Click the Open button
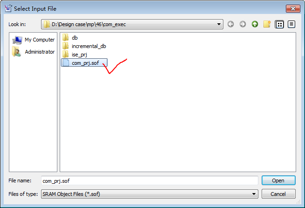305x208 pixels. [278, 180]
